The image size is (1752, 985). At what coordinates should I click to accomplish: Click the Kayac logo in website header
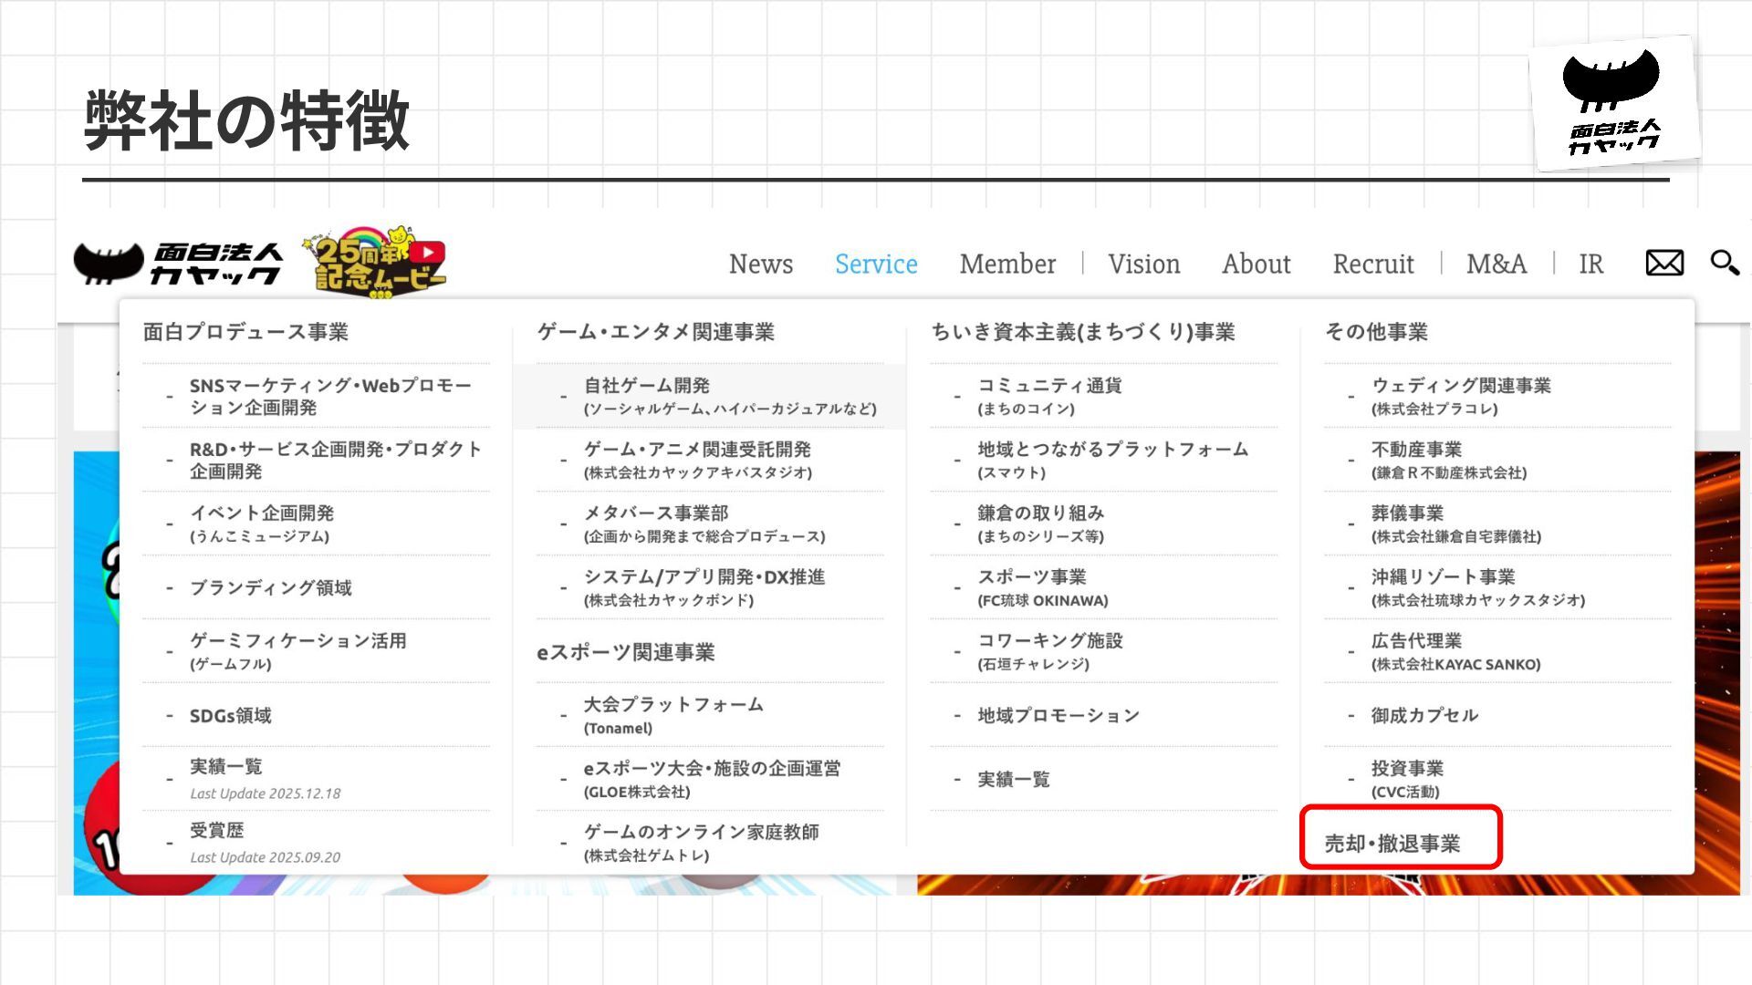(178, 264)
